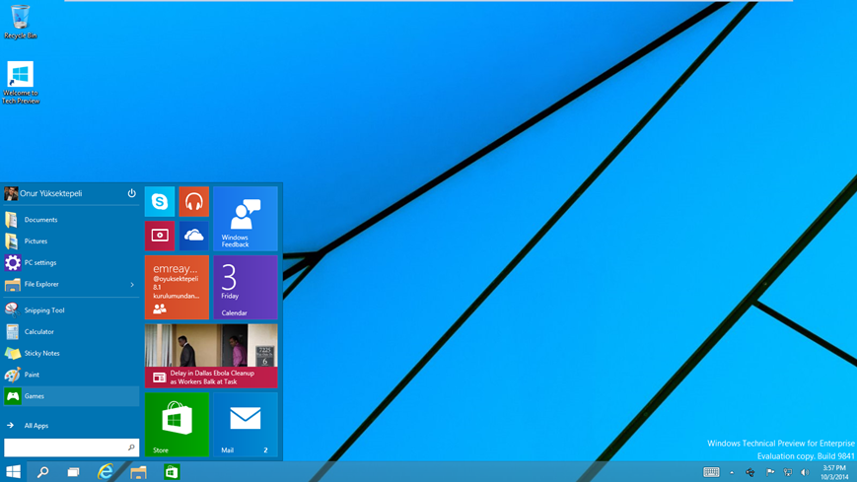Click the Onur Yüksektepeli user account
This screenshot has height=482, width=857.
click(49, 193)
